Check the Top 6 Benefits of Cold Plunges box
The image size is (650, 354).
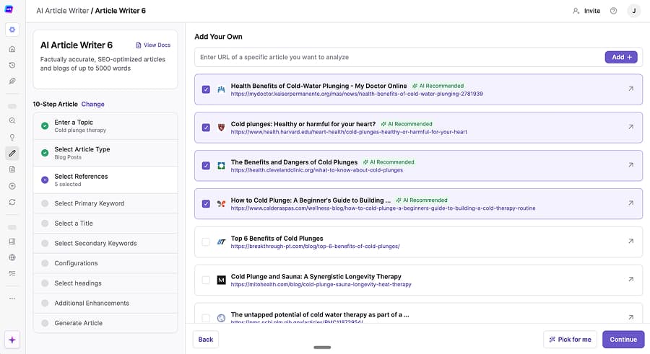(x=206, y=242)
